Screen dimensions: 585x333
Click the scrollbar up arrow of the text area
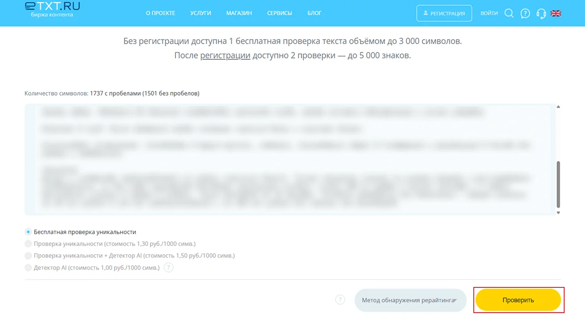(558, 107)
